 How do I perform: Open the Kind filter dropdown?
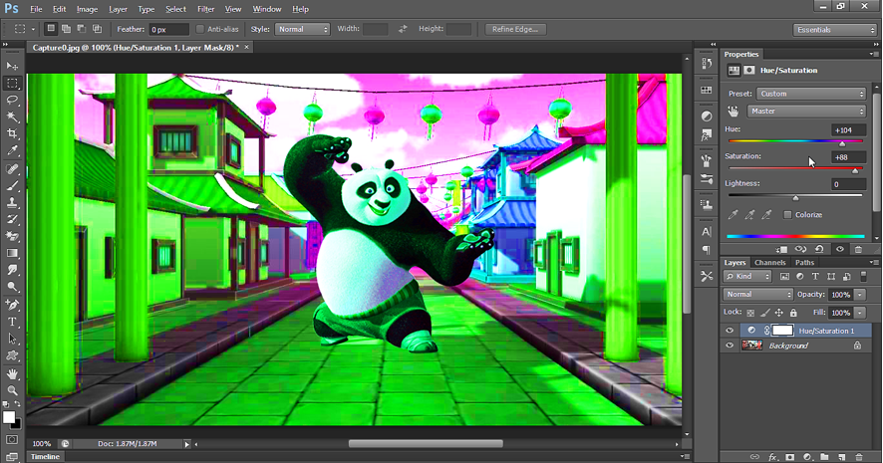[x=747, y=276]
